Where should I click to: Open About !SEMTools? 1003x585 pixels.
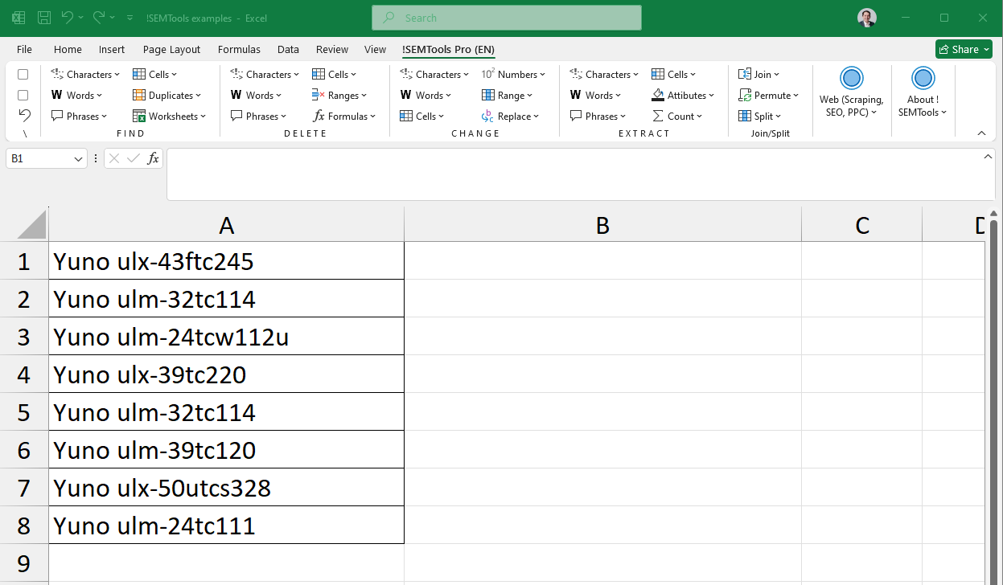click(922, 90)
